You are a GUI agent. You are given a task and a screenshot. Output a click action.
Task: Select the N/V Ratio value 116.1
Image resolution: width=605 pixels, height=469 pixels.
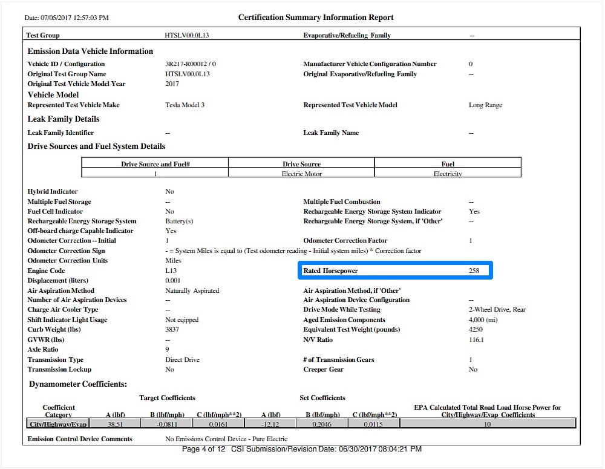(x=476, y=339)
